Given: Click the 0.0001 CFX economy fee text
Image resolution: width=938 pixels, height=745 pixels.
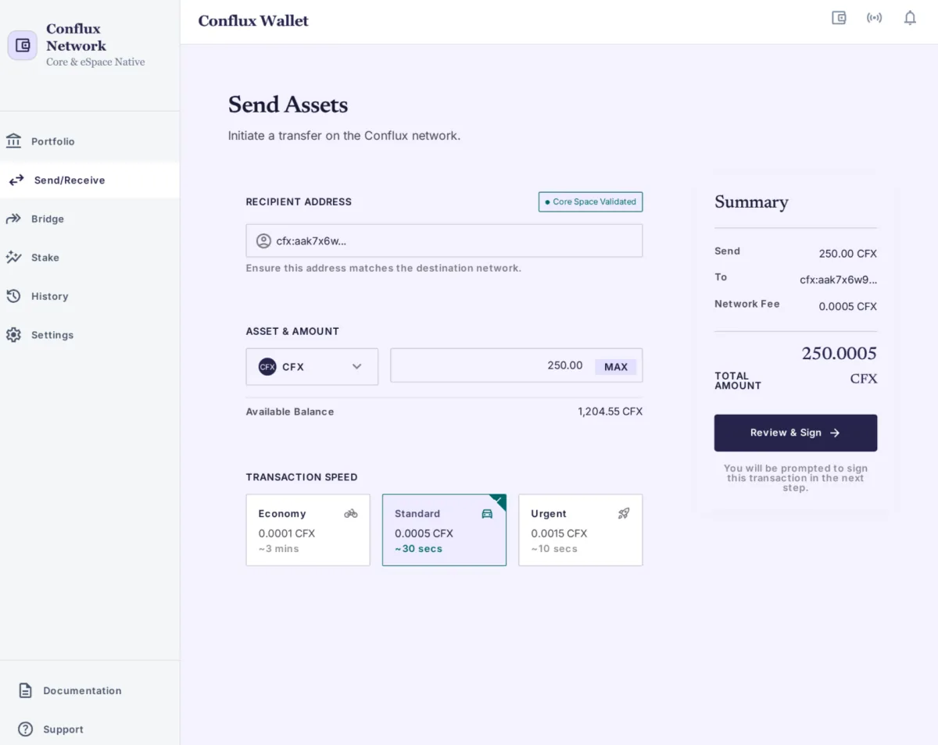Looking at the screenshot, I should coord(287,533).
